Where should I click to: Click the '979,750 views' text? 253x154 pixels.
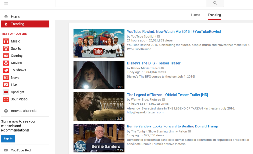(154, 135)
